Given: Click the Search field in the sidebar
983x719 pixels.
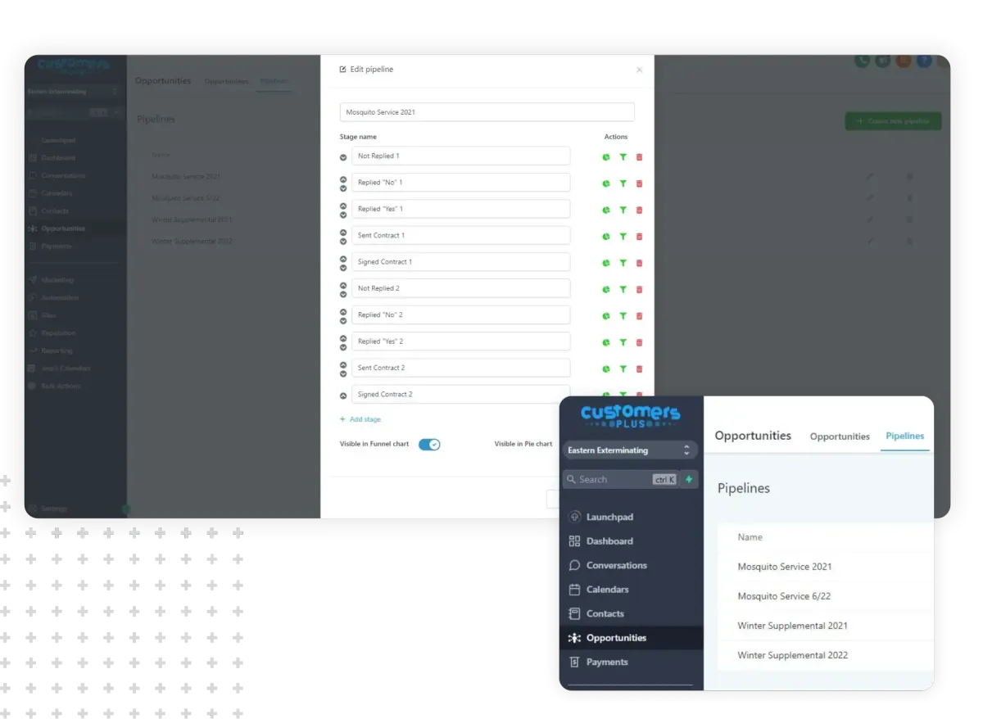Looking at the screenshot, I should [618, 478].
